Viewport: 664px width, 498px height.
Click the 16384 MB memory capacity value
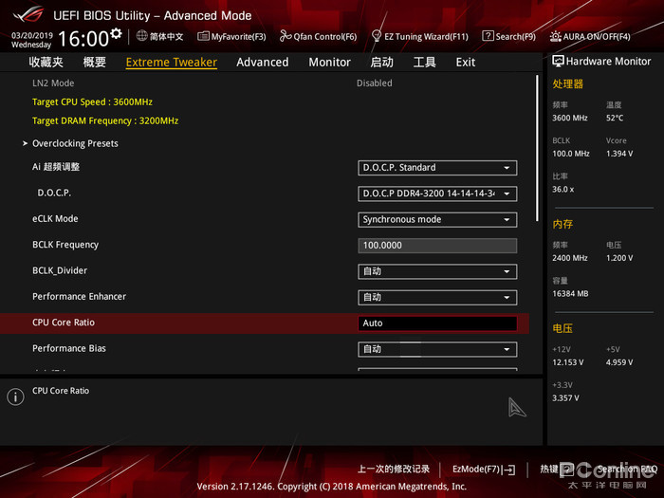[570, 293]
